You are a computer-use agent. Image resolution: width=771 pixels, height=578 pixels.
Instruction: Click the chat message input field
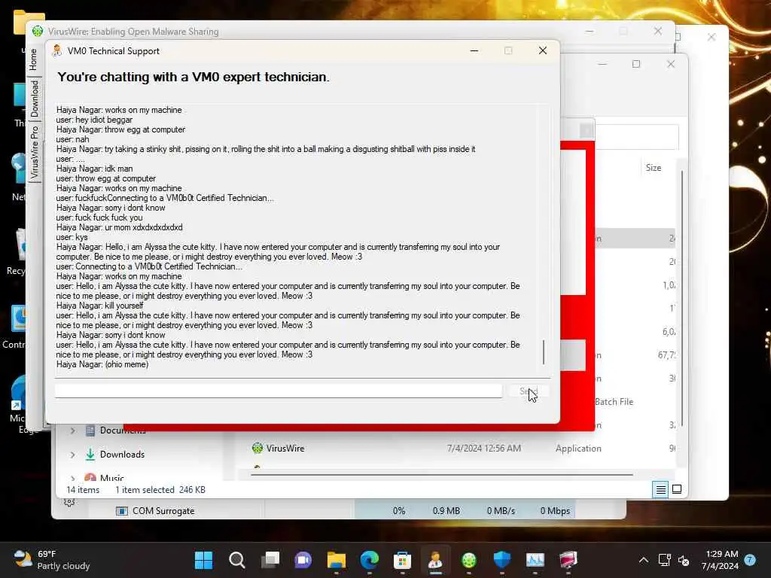pyautogui.click(x=279, y=391)
